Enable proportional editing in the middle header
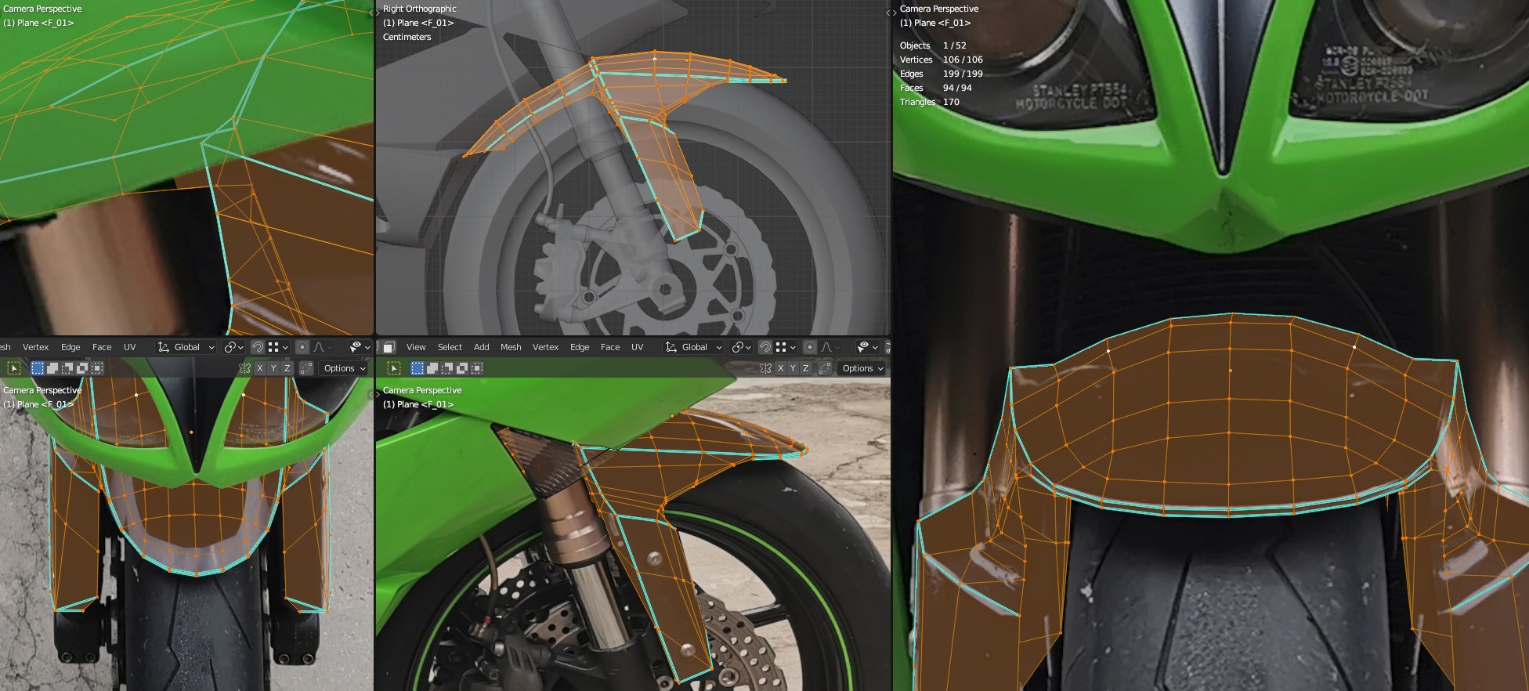Viewport: 1529px width, 691px height. pyautogui.click(x=810, y=347)
